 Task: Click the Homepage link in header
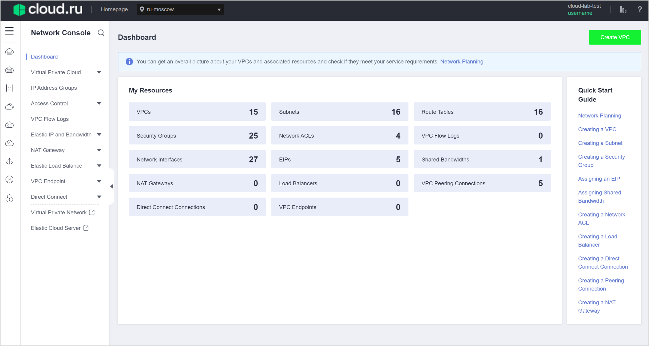pos(114,10)
